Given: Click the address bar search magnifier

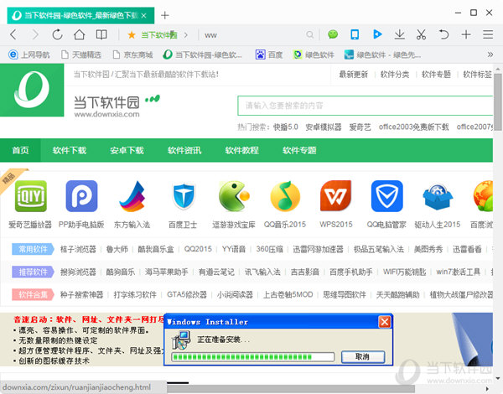Looking at the screenshot, I should tap(309, 34).
